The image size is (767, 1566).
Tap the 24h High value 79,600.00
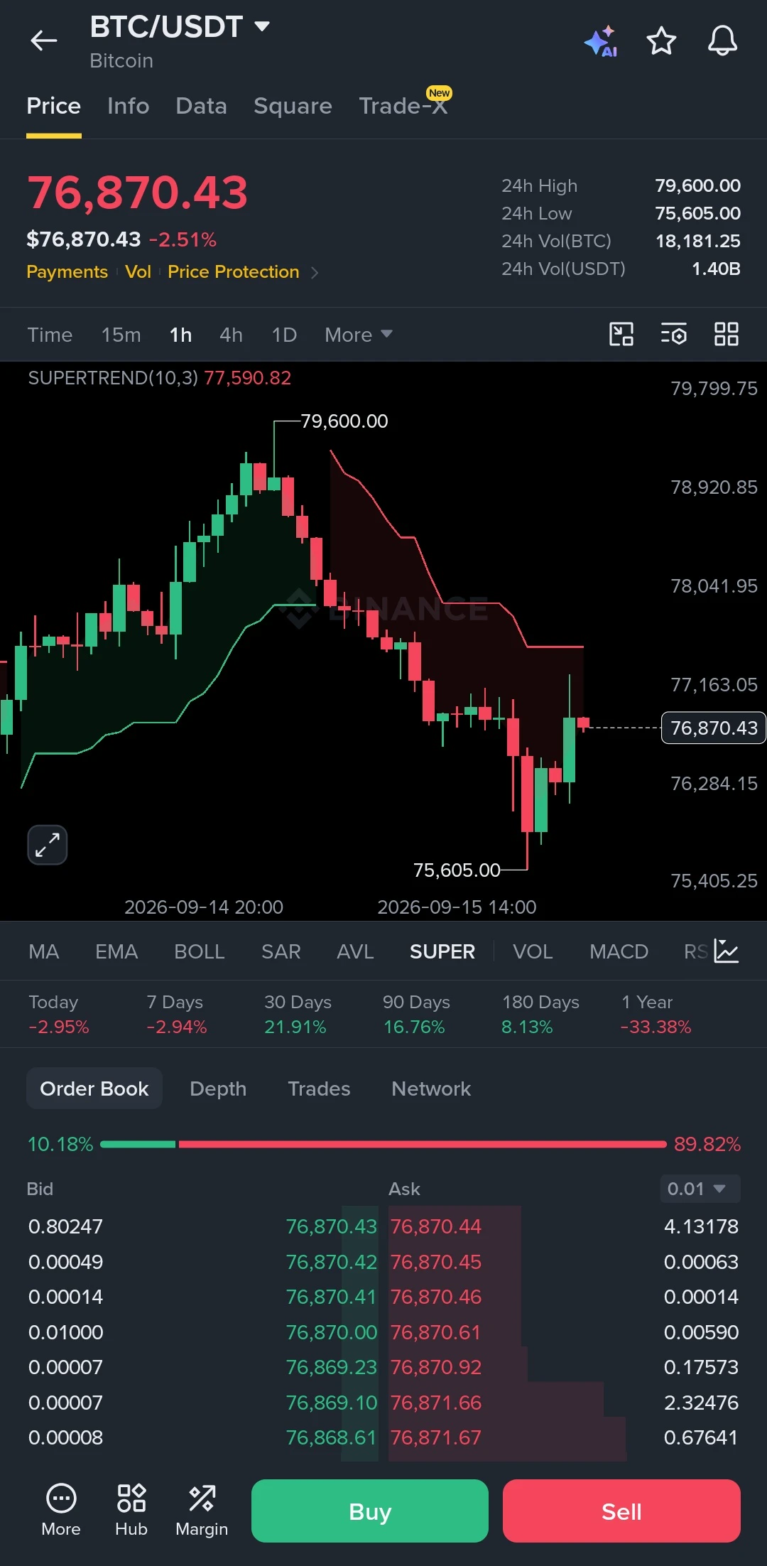(697, 185)
